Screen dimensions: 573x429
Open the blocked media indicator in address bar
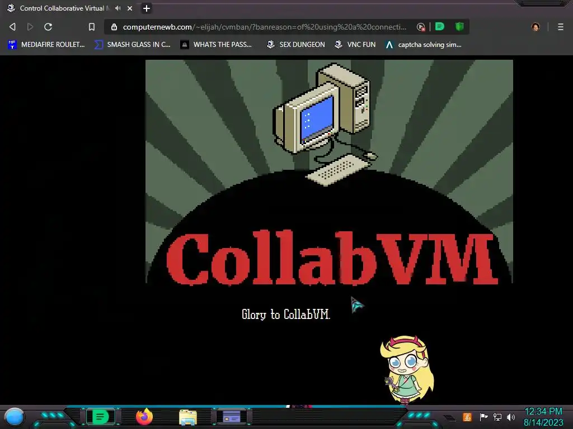[x=421, y=27]
